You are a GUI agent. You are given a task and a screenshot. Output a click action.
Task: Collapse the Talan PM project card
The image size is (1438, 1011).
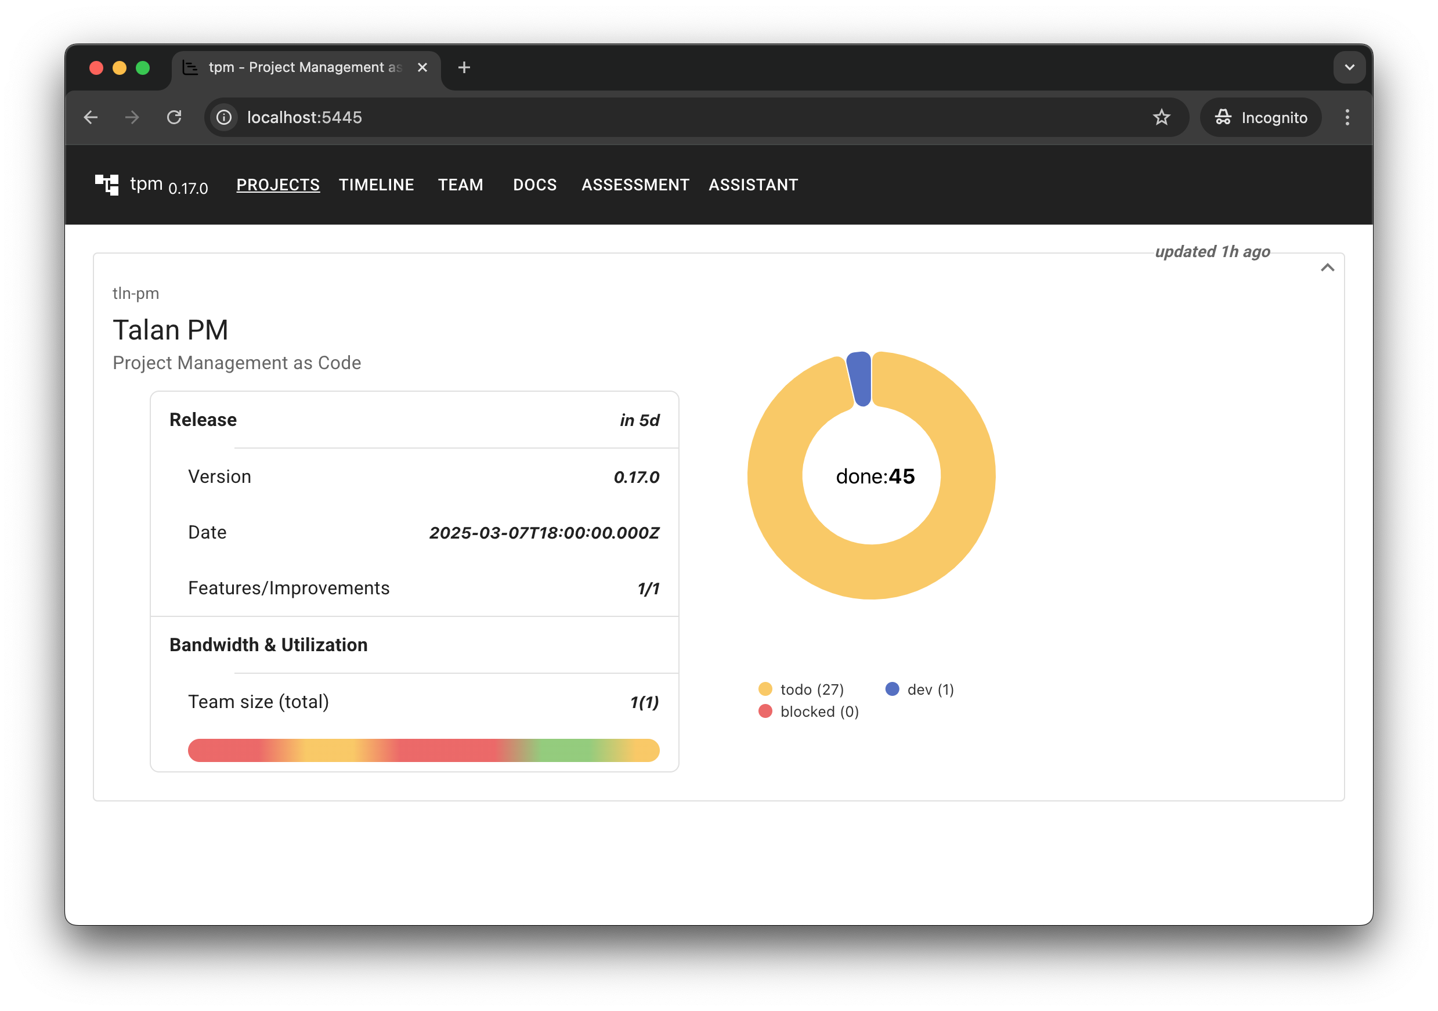coord(1327,268)
